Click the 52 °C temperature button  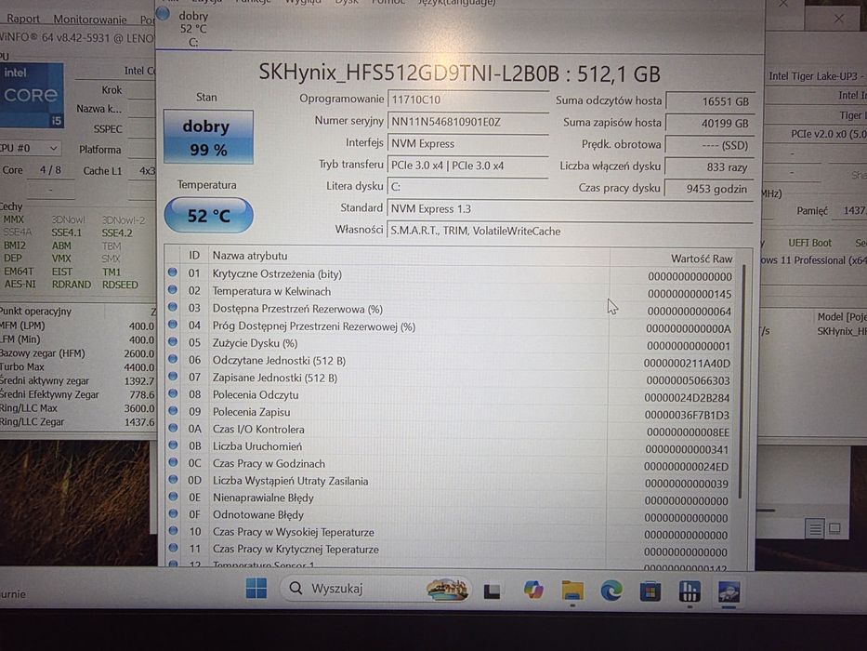coord(208,215)
